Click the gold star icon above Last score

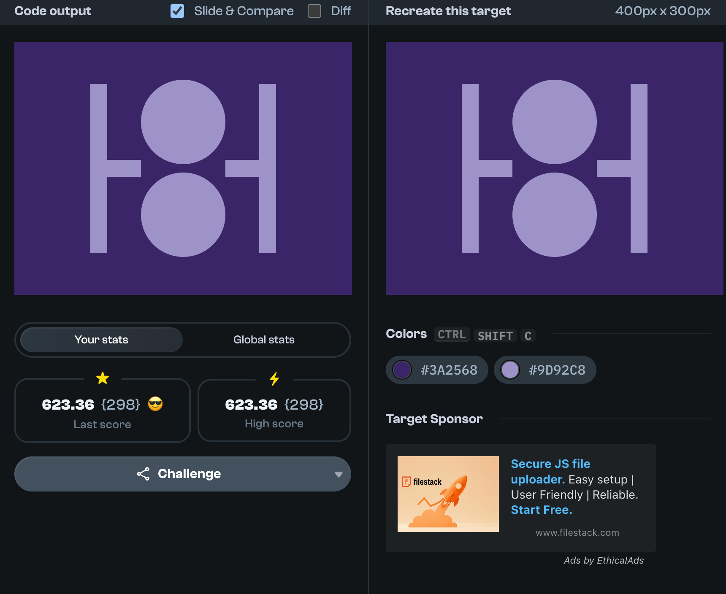[x=103, y=378]
